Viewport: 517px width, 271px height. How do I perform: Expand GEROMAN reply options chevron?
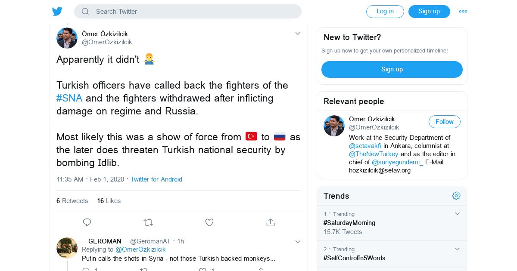point(298,242)
